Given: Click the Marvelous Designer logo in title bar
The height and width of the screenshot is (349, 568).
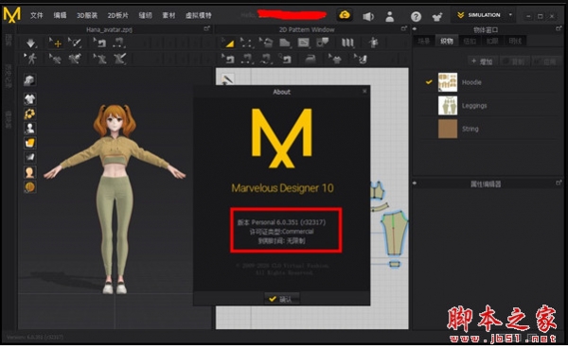Looking at the screenshot, I should tap(12, 15).
